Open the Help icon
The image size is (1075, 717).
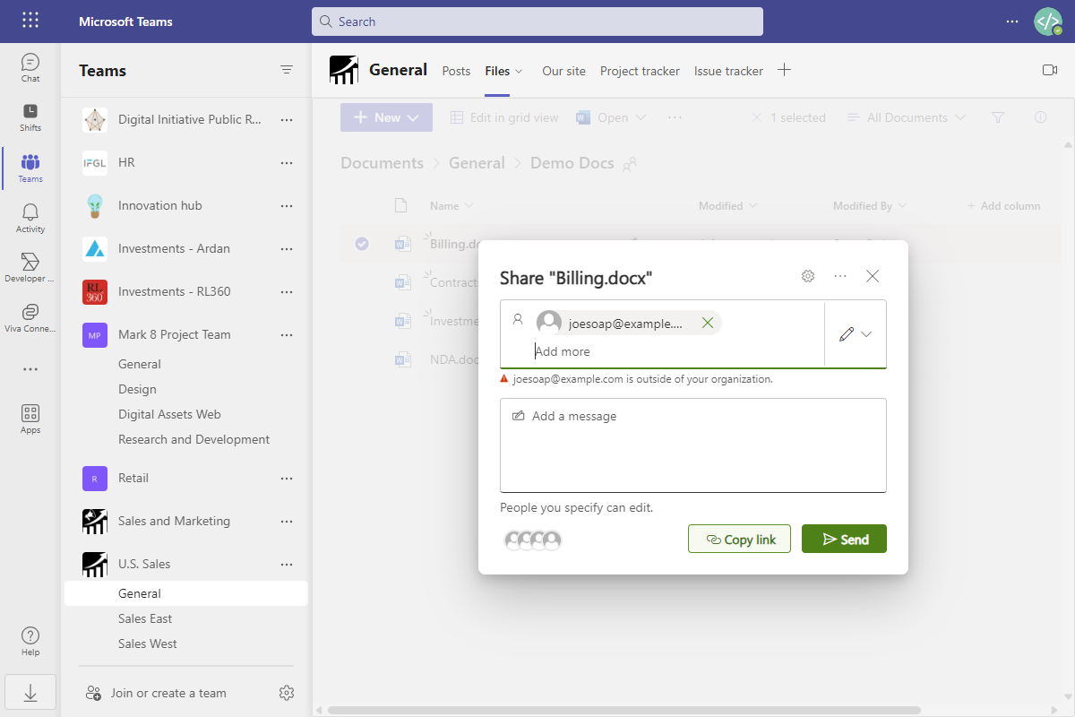coord(30,641)
